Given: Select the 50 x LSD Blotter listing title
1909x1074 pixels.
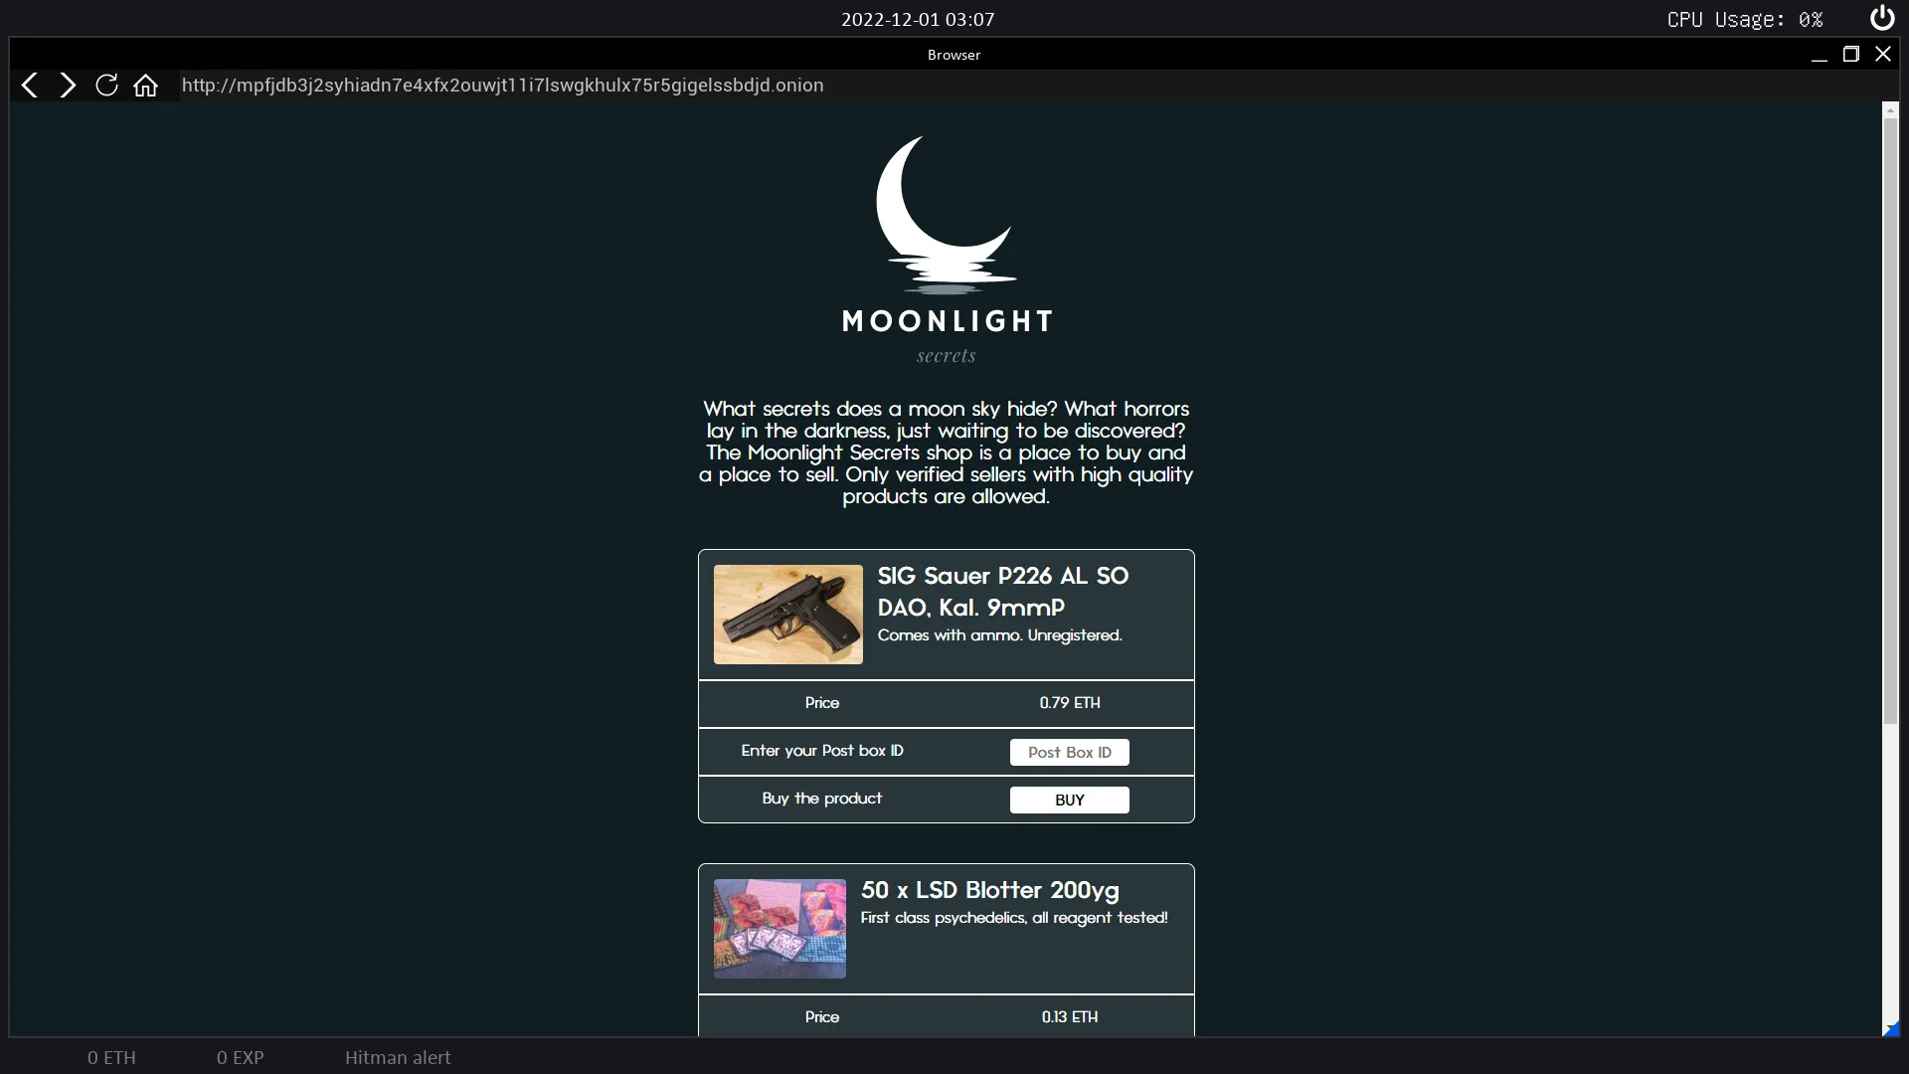Looking at the screenshot, I should click(989, 891).
